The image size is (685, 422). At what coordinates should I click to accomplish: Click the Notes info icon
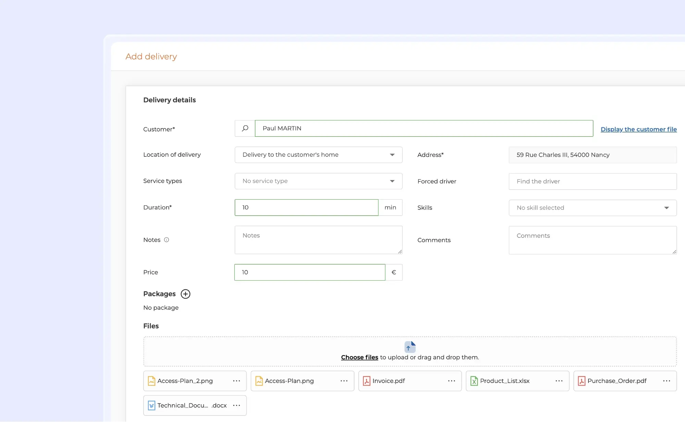pyautogui.click(x=166, y=240)
